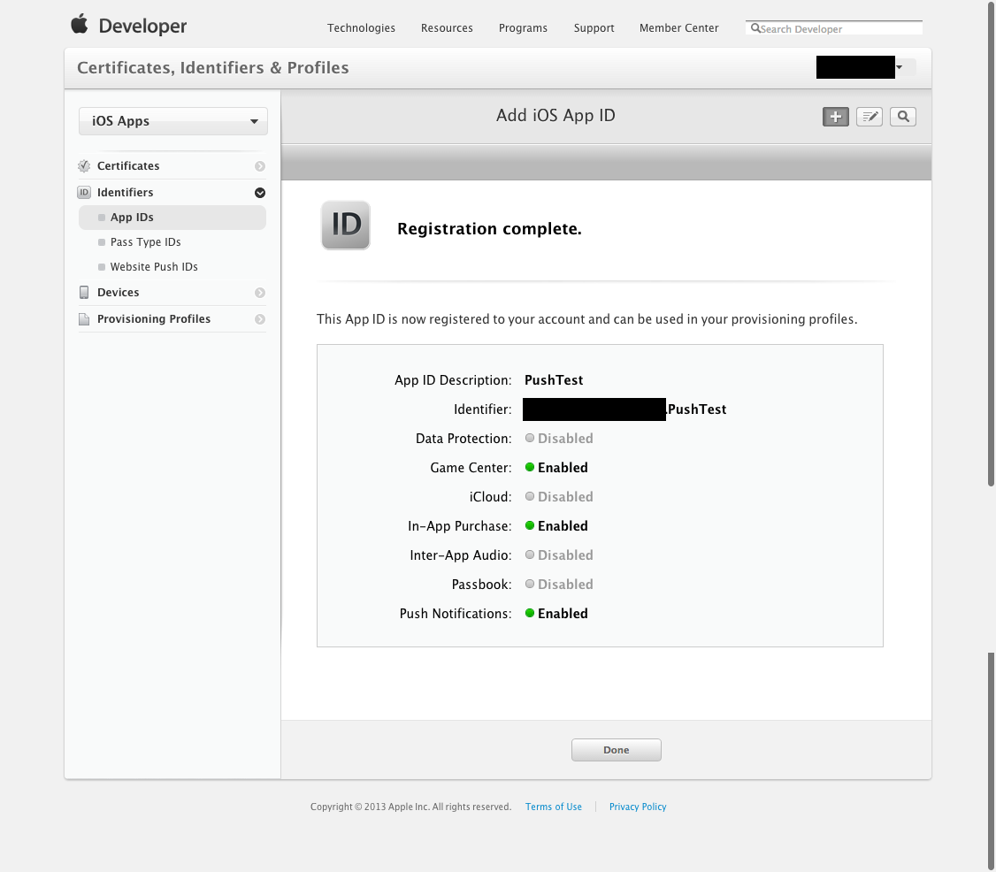The width and height of the screenshot is (996, 872).
Task: Click into the Search Developer field
Action: (x=834, y=28)
